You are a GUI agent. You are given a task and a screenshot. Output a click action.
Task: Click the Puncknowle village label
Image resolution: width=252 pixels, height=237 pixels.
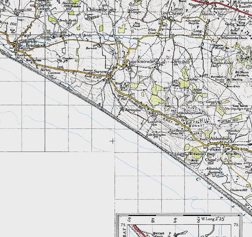pos(140,62)
